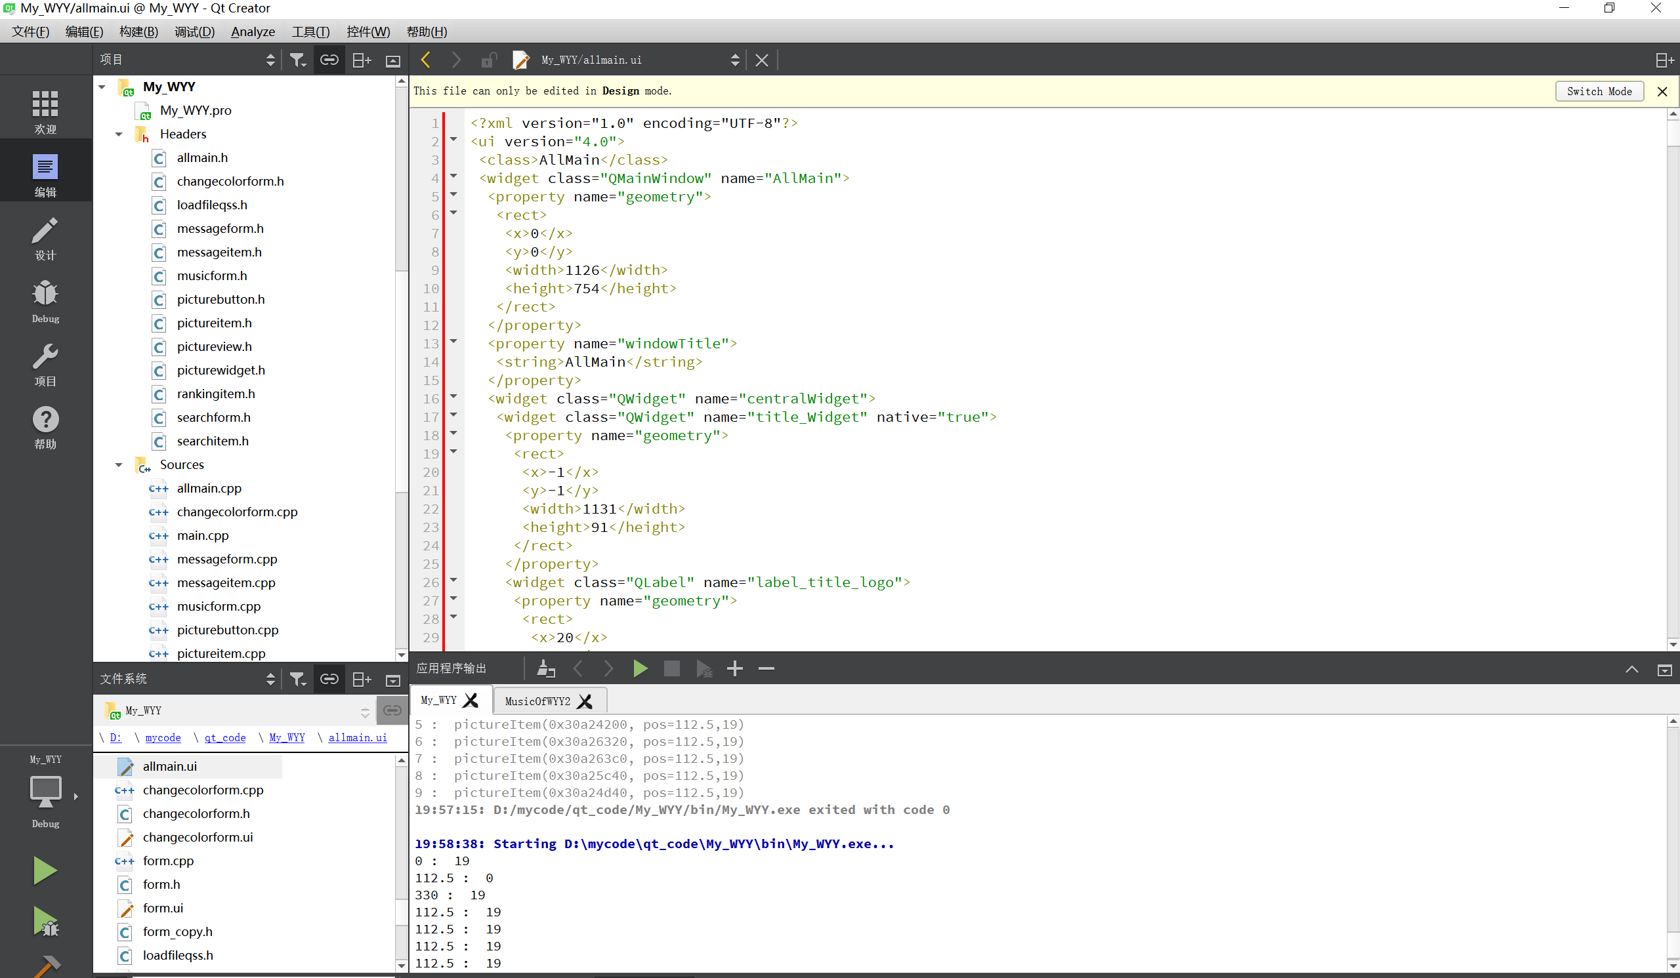
Task: Open the Analyze menu
Action: tap(253, 31)
